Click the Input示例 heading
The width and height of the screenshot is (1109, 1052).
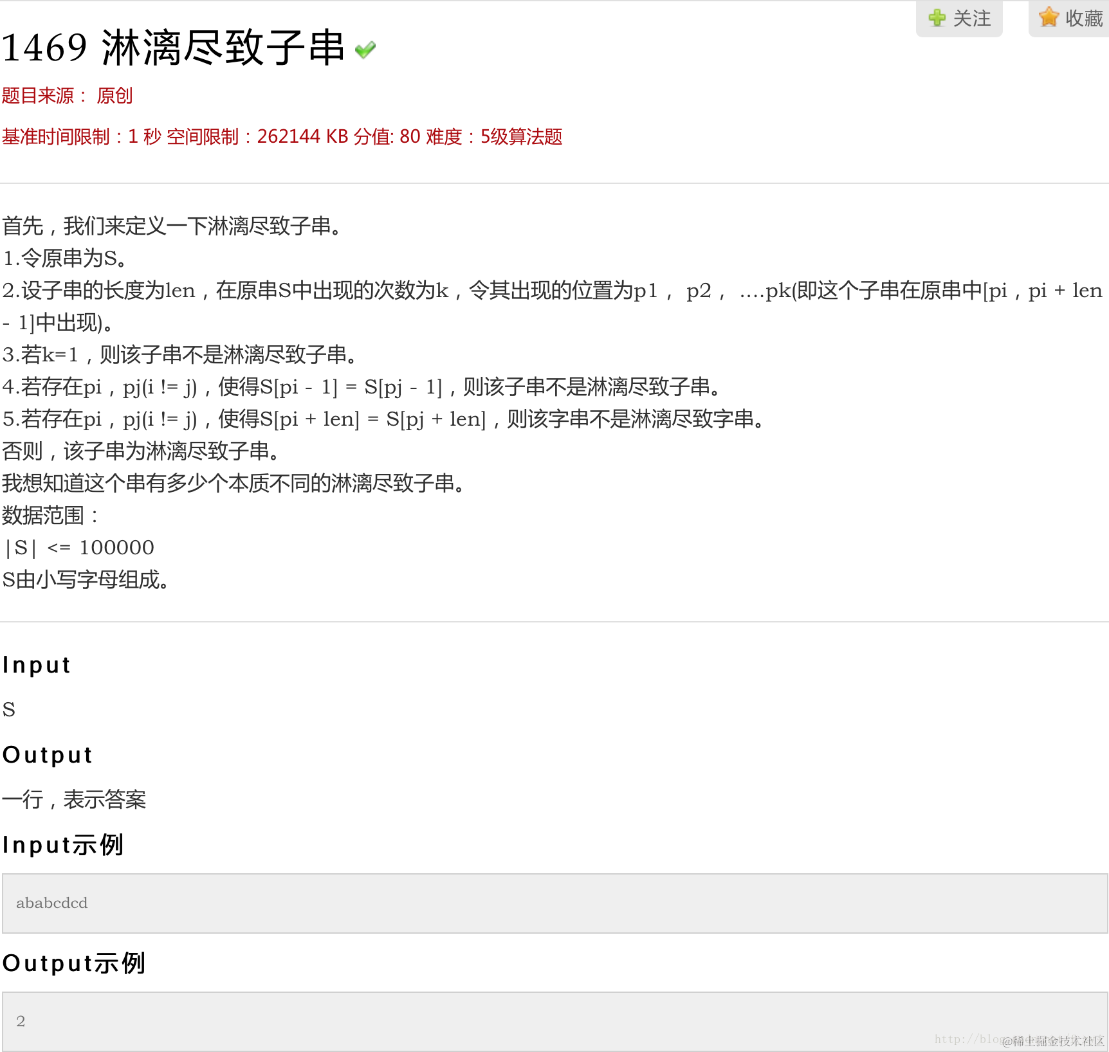(x=63, y=844)
